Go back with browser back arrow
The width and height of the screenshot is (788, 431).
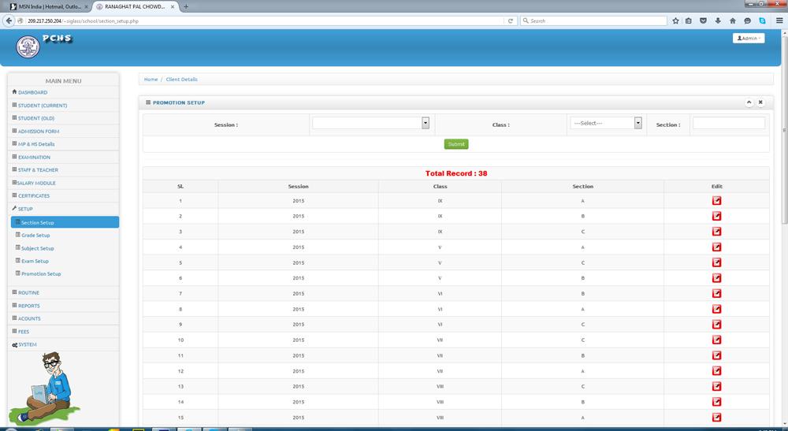pyautogui.click(x=9, y=20)
